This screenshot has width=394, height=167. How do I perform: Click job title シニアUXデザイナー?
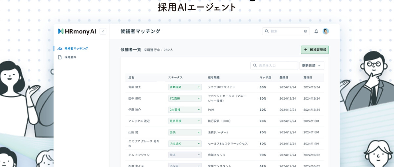(222, 87)
